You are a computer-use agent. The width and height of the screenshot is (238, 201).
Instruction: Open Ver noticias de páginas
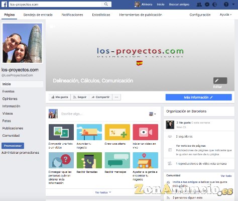click(191, 146)
